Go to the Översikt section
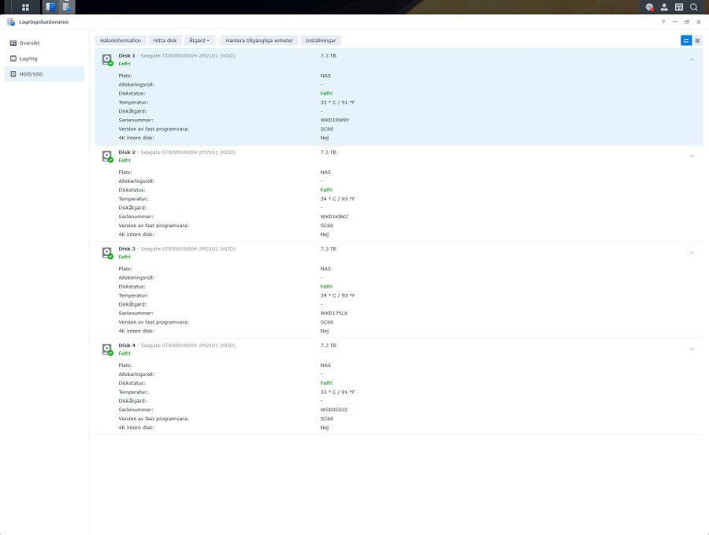The height and width of the screenshot is (535, 709). click(x=44, y=43)
